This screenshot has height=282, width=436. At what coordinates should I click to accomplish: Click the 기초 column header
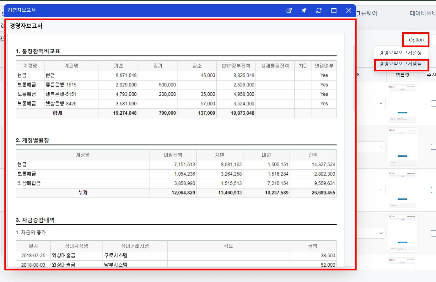coord(118,66)
